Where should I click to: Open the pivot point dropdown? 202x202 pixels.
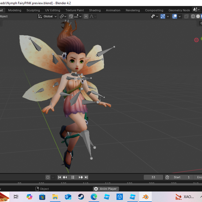[63, 16]
